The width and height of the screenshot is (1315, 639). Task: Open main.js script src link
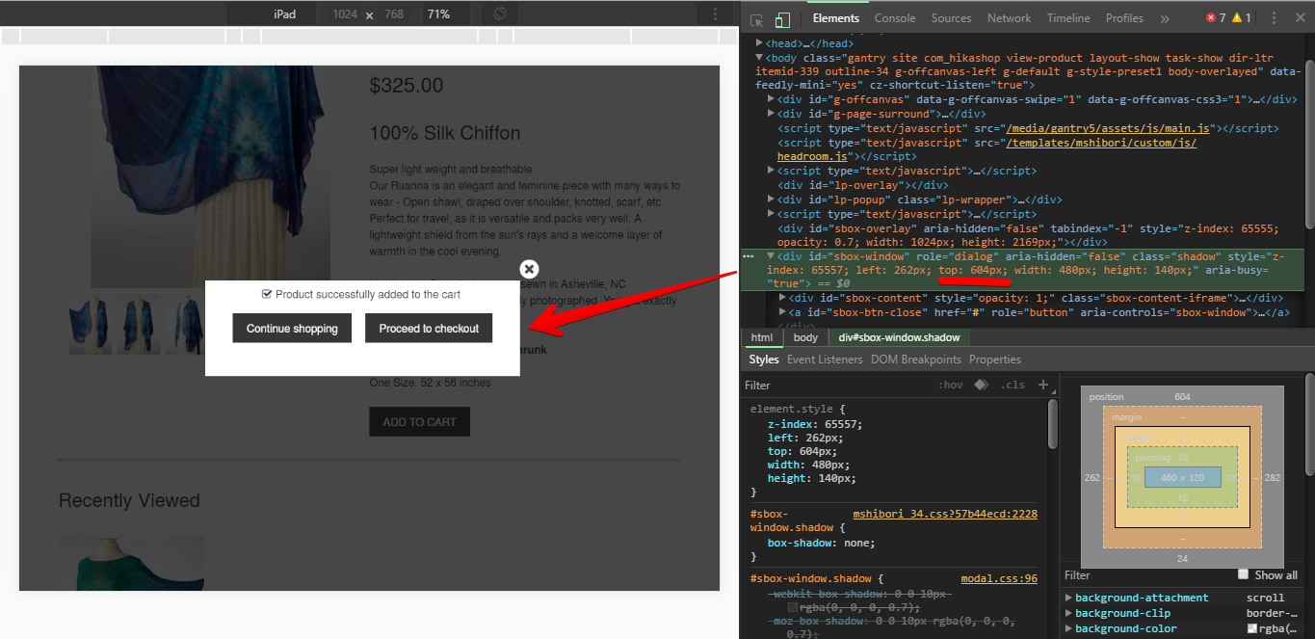(1110, 128)
